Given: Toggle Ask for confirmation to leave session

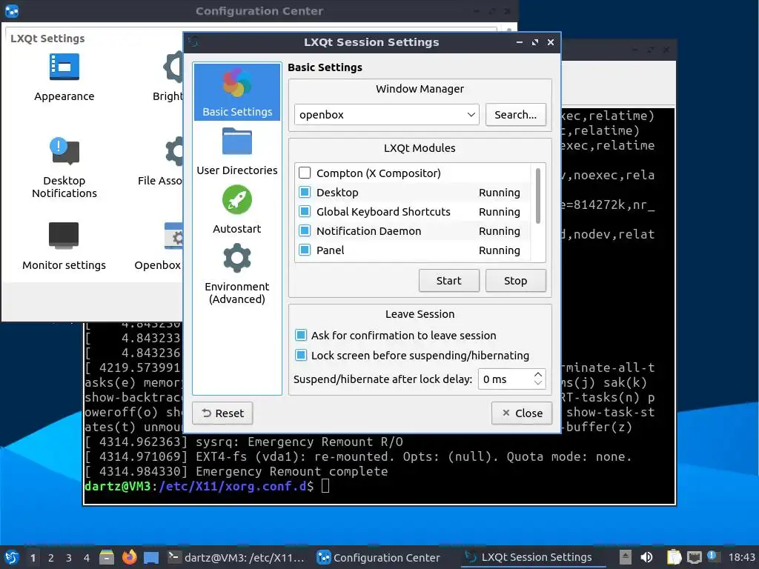Looking at the screenshot, I should click(x=301, y=336).
